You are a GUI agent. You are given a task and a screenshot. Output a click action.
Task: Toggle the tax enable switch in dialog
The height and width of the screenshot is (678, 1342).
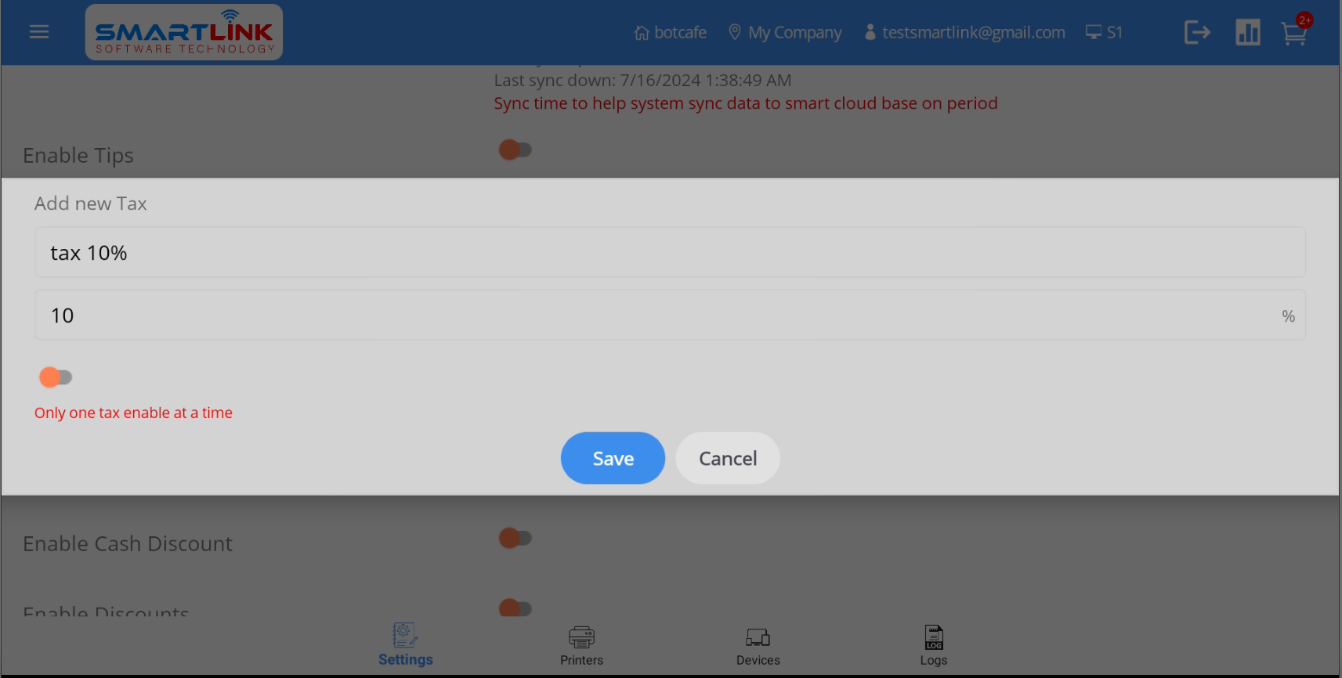(56, 377)
